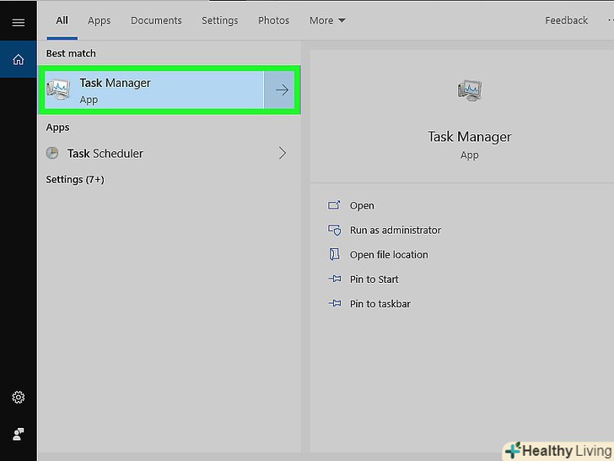
Task: Click the Feedback link
Action: point(566,20)
